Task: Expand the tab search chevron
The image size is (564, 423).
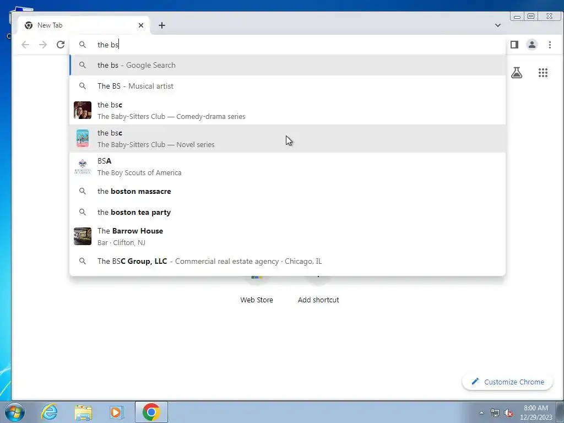Action: click(x=498, y=25)
